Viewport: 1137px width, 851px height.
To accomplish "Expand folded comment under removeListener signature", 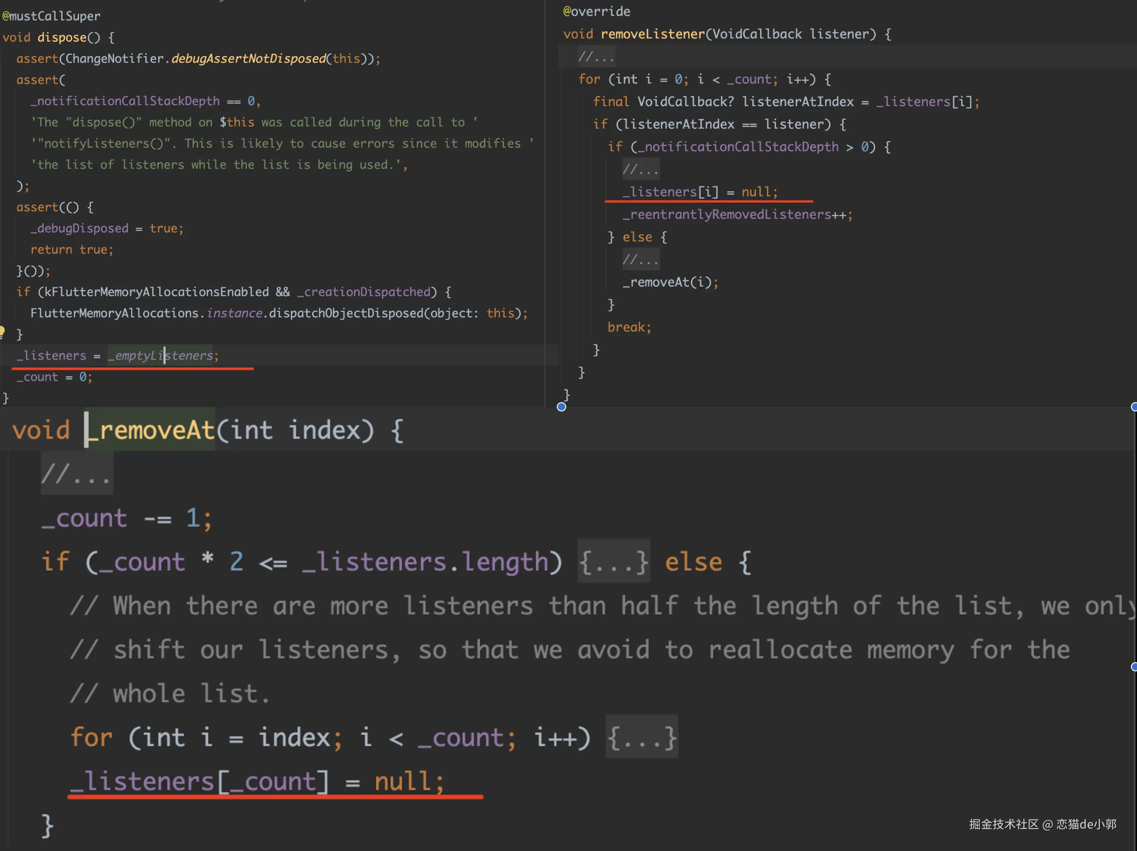I will [x=596, y=57].
